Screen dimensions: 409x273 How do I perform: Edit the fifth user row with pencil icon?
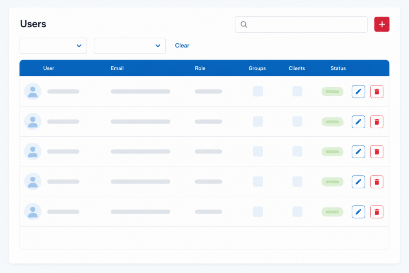pyautogui.click(x=358, y=212)
